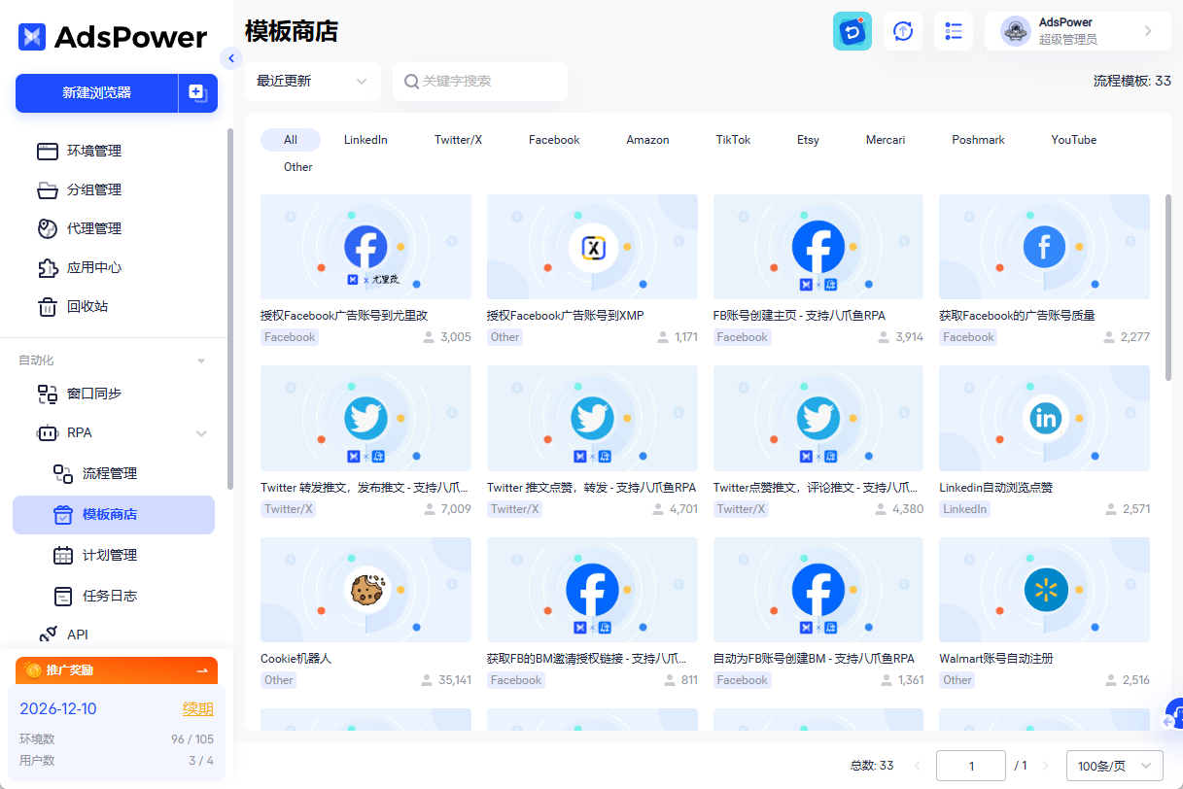Image resolution: width=1183 pixels, height=789 pixels.
Task: Open the teal notification icon in header
Action: pyautogui.click(x=852, y=31)
